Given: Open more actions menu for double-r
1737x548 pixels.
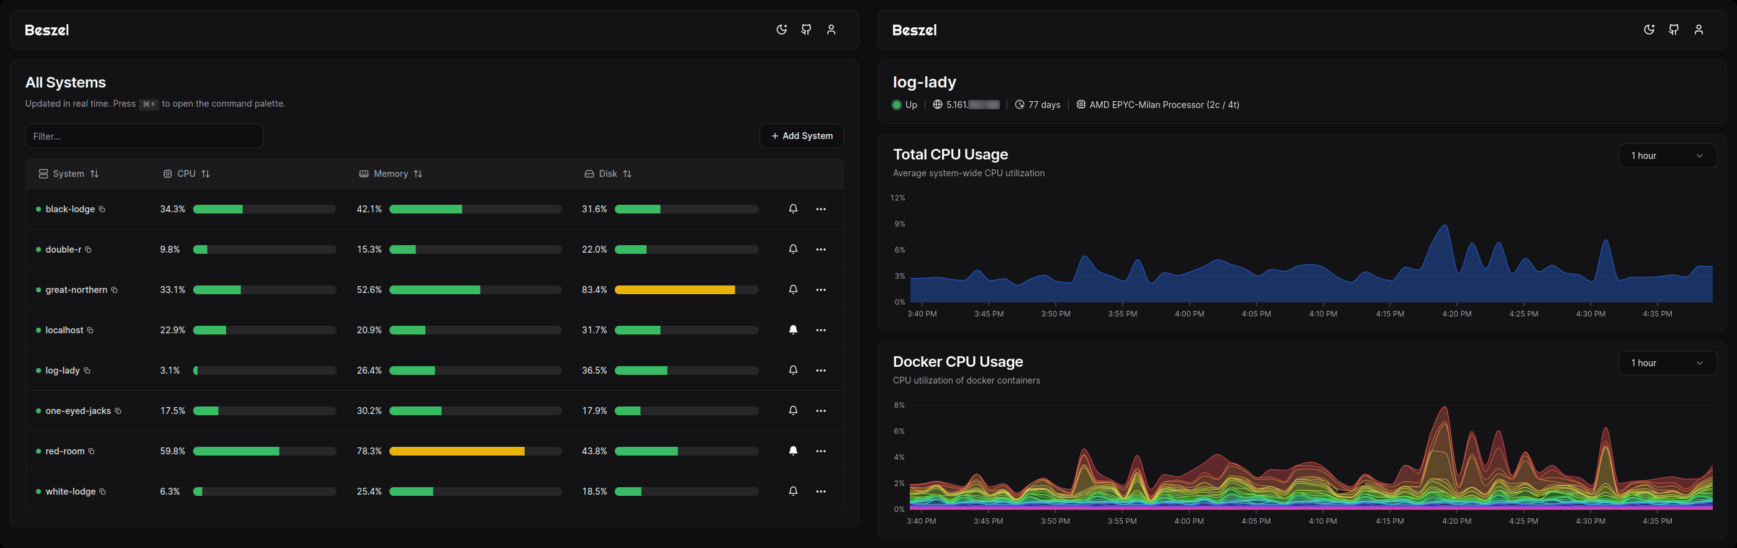Looking at the screenshot, I should point(820,249).
